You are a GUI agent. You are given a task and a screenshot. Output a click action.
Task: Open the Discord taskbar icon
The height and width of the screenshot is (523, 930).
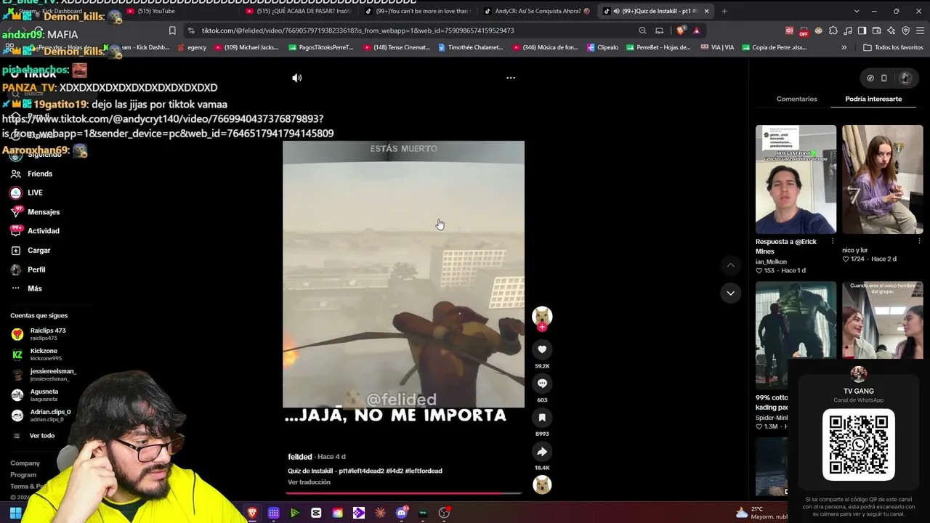tap(402, 513)
